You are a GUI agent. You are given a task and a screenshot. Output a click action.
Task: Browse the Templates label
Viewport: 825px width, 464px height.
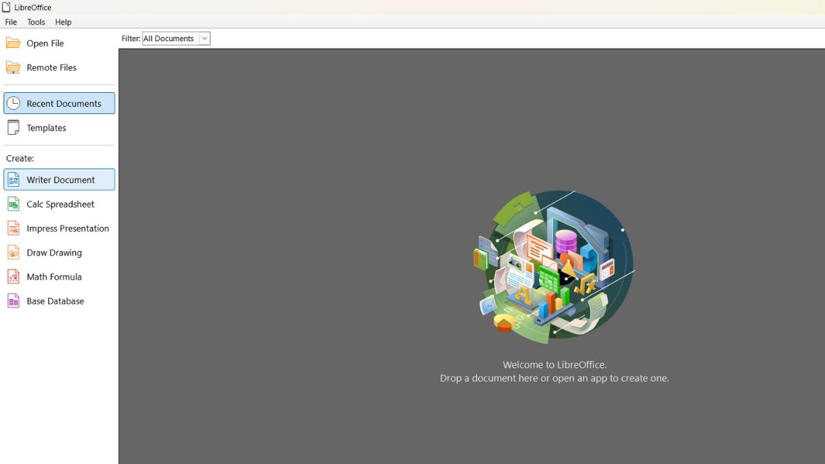click(46, 128)
